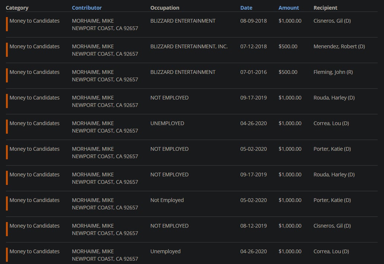
Task: Click the date 07-01-2016
Action: [254, 72]
